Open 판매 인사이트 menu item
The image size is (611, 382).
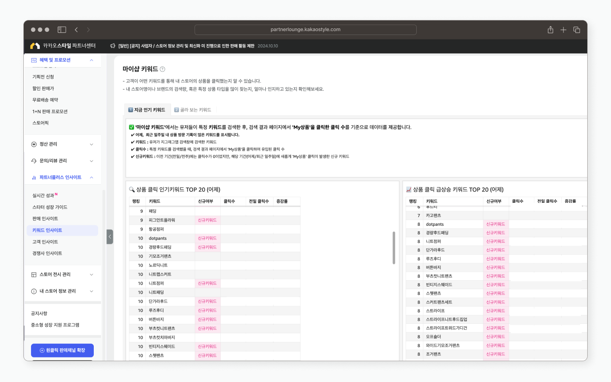click(x=45, y=219)
